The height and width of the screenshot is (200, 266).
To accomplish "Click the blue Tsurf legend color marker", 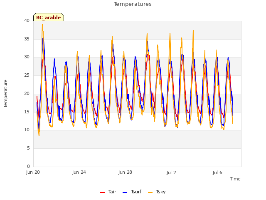I will tap(125, 192).
